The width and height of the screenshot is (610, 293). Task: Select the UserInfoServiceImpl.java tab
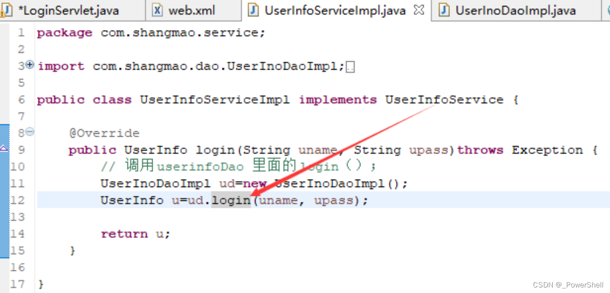coord(335,10)
